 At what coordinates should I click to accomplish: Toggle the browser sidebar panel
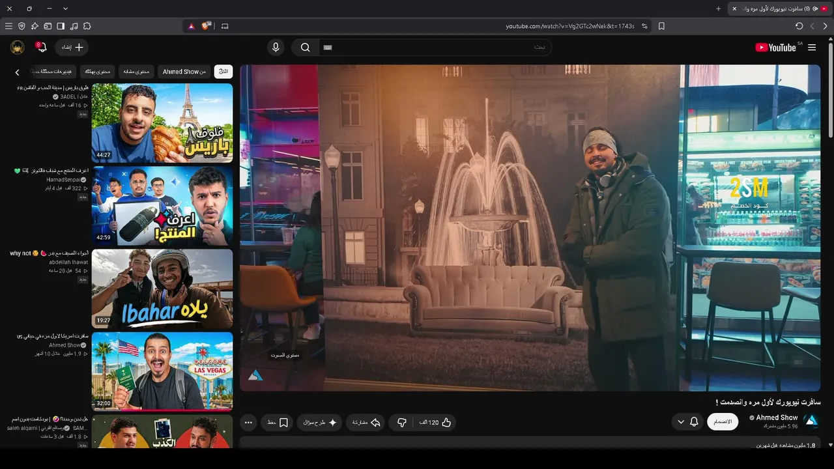click(x=61, y=26)
